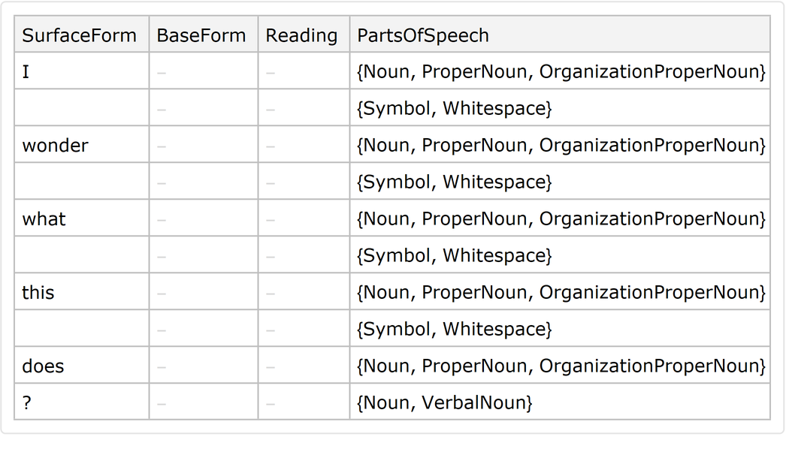Select the "what" surface form cell
The height and width of the screenshot is (458, 786).
(44, 219)
